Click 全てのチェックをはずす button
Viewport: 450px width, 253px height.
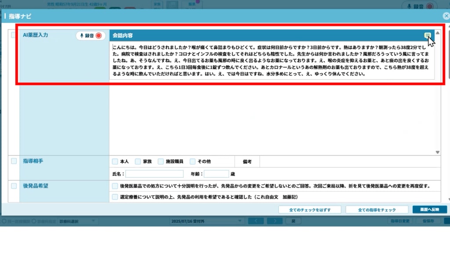(309, 210)
